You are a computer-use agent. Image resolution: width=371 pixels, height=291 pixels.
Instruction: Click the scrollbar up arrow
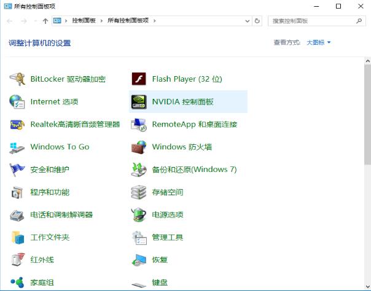coord(367,61)
